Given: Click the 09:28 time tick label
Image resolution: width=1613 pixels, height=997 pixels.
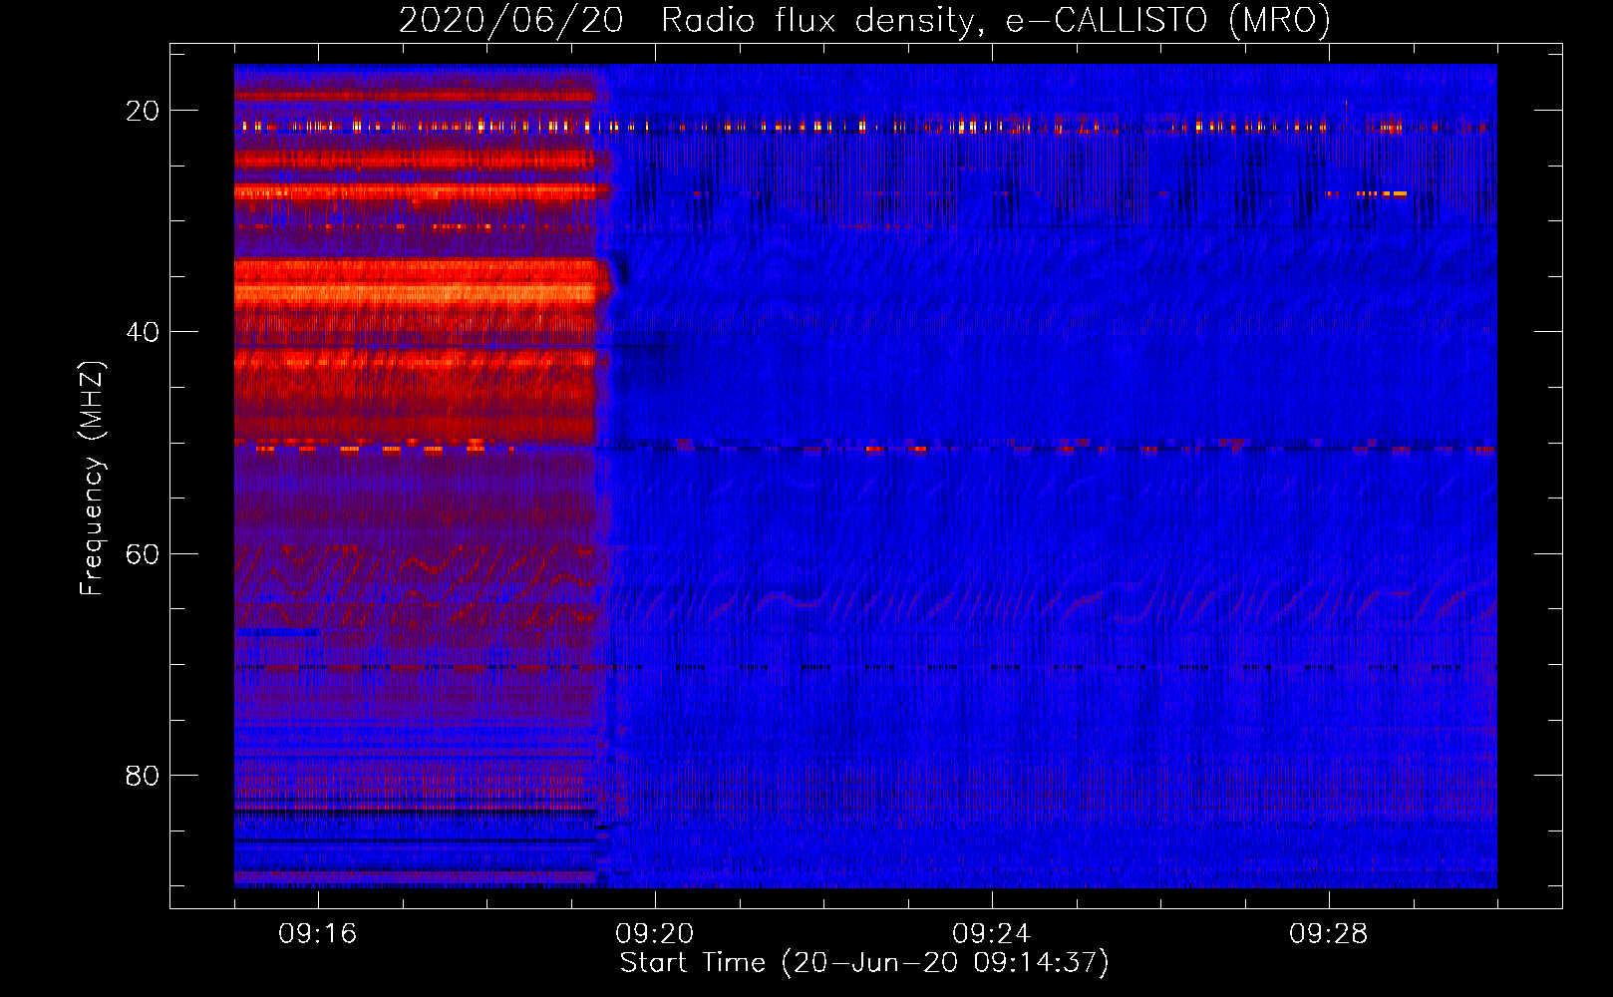Looking at the screenshot, I should point(1329,934).
